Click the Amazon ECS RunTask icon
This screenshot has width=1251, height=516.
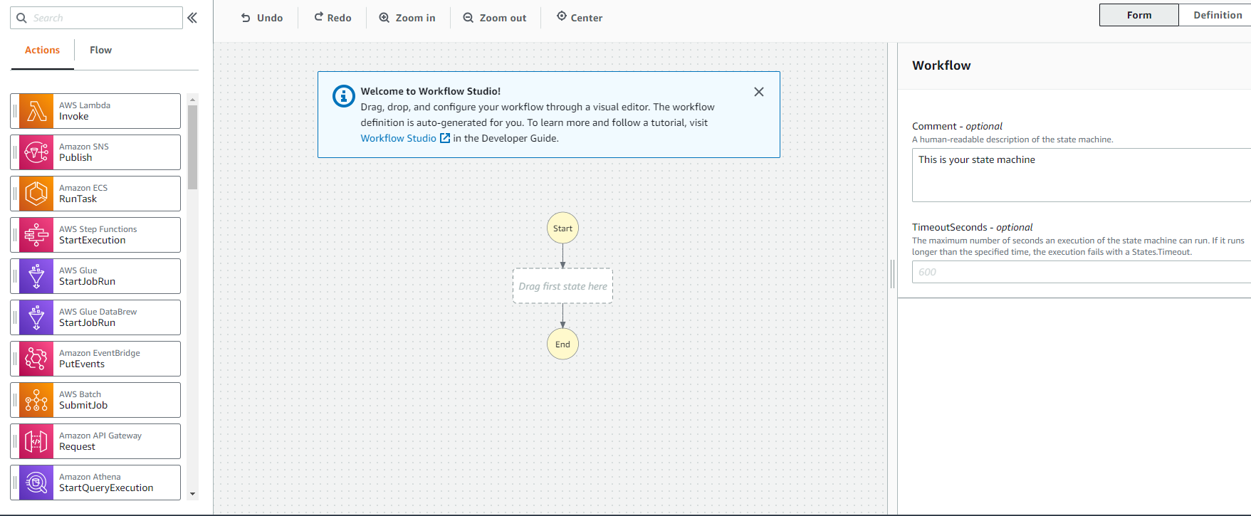point(36,194)
